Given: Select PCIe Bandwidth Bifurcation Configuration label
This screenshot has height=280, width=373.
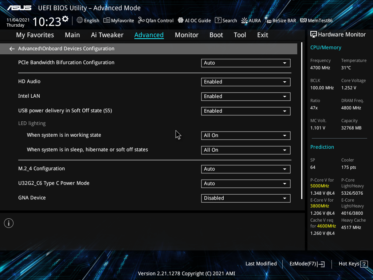Looking at the screenshot, I should pos(66,62).
